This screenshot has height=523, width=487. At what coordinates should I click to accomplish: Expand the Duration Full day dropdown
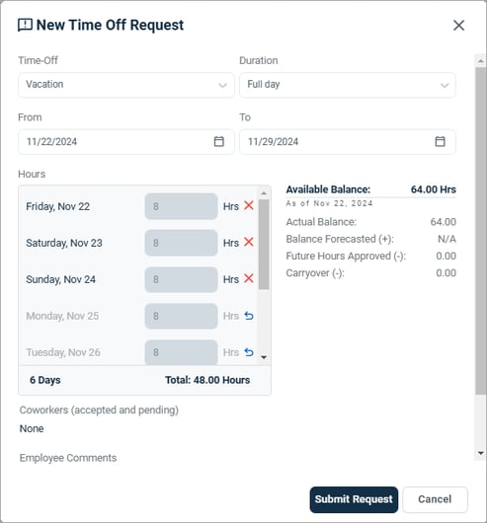[x=348, y=85]
